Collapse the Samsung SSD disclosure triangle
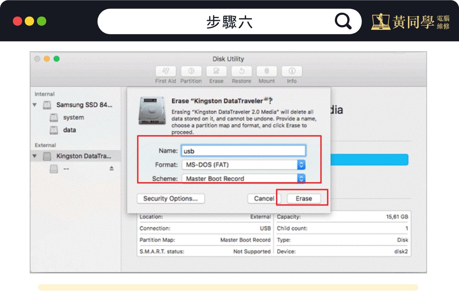The image size is (459, 305). point(35,105)
